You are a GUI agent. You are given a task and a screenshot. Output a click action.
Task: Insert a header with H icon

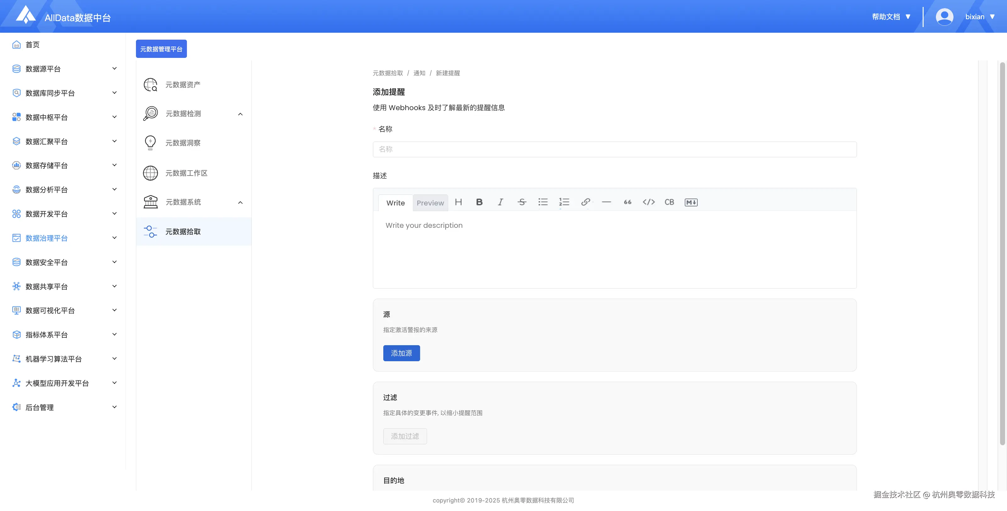[x=458, y=202]
